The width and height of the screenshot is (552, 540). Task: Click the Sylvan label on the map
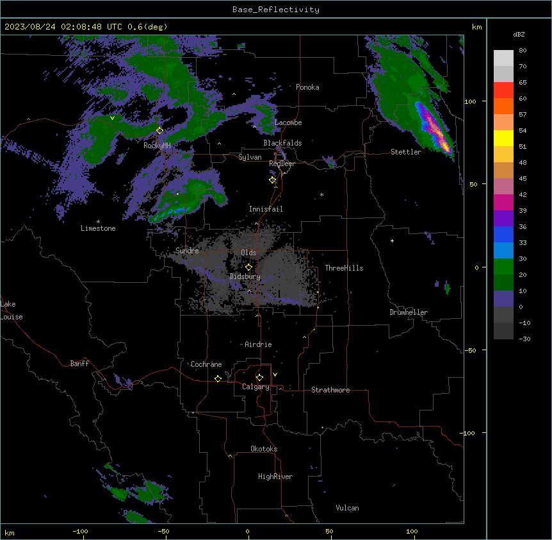pyautogui.click(x=250, y=157)
